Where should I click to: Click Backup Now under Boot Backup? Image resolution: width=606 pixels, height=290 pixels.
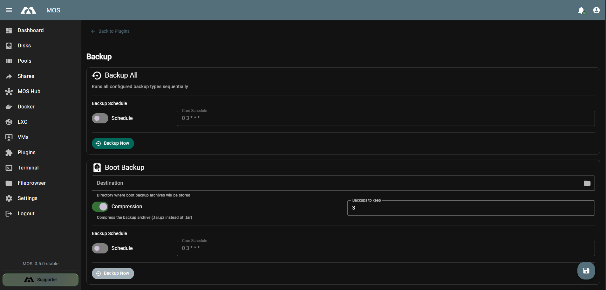tap(113, 273)
